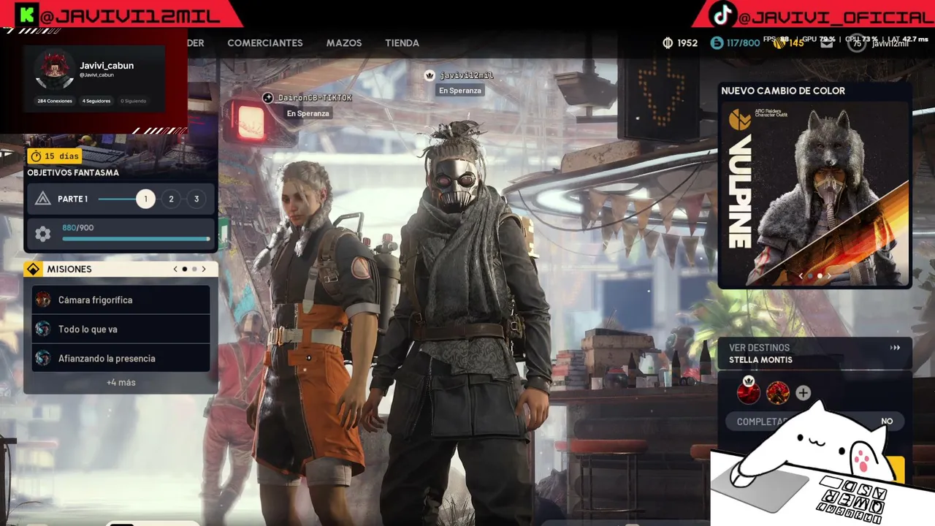Select objective step 3 of Parte 1

tap(196, 199)
